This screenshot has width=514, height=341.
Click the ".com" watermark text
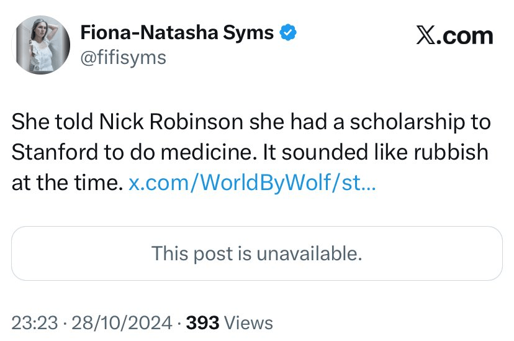(466, 35)
